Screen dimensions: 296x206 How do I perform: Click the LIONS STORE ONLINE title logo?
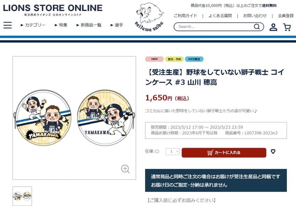tap(53, 10)
